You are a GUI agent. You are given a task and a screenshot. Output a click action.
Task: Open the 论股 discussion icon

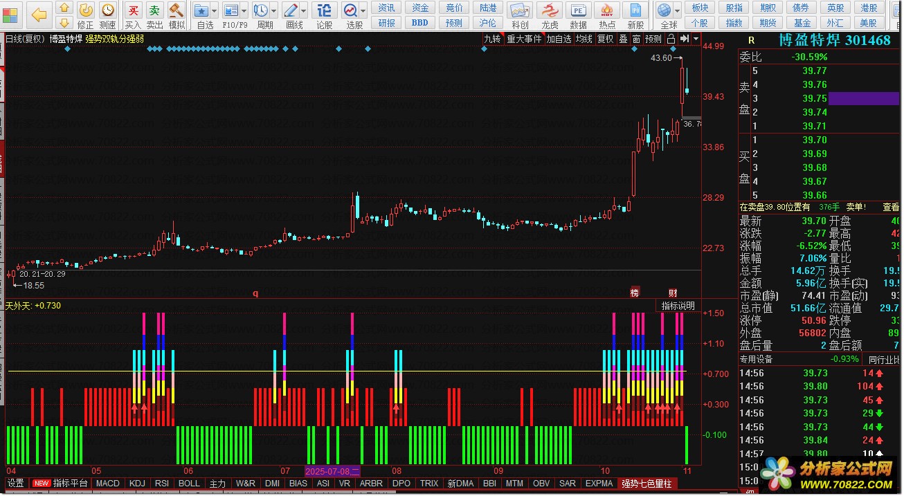click(x=324, y=15)
